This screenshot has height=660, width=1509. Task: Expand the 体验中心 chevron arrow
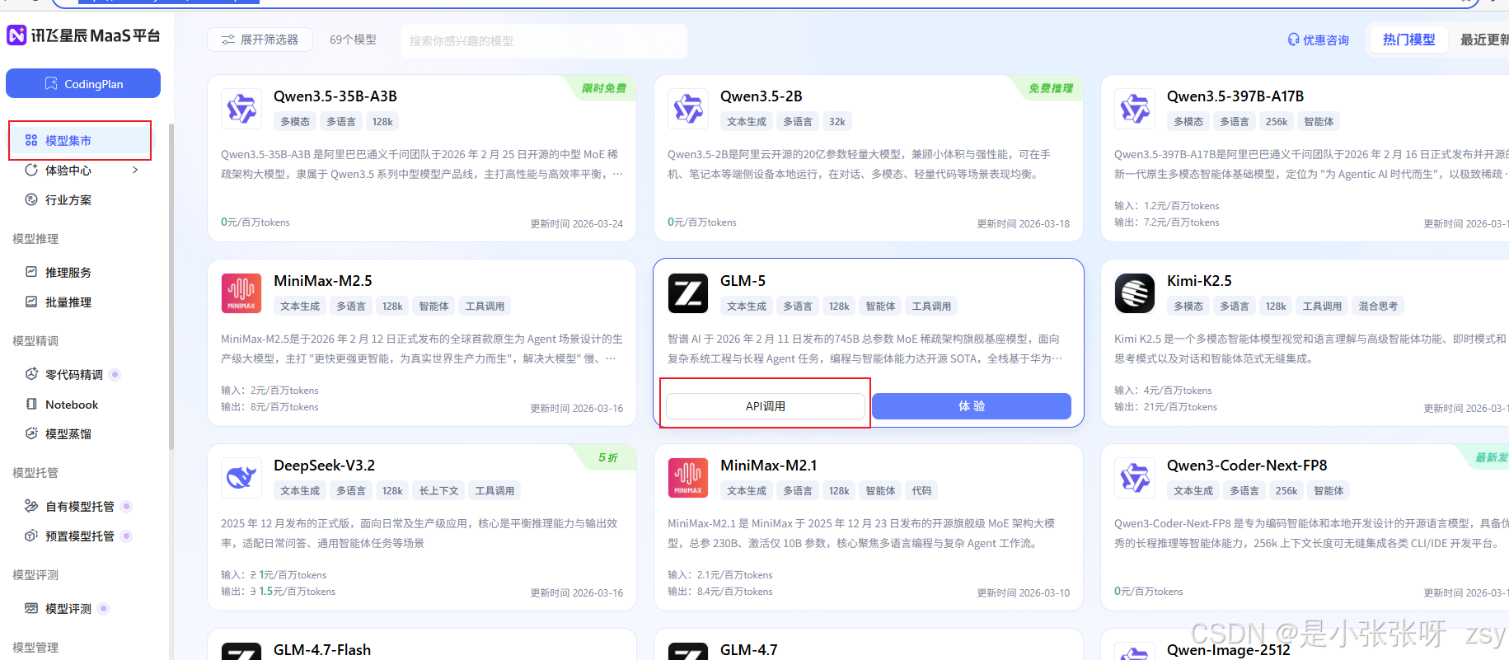(x=135, y=170)
